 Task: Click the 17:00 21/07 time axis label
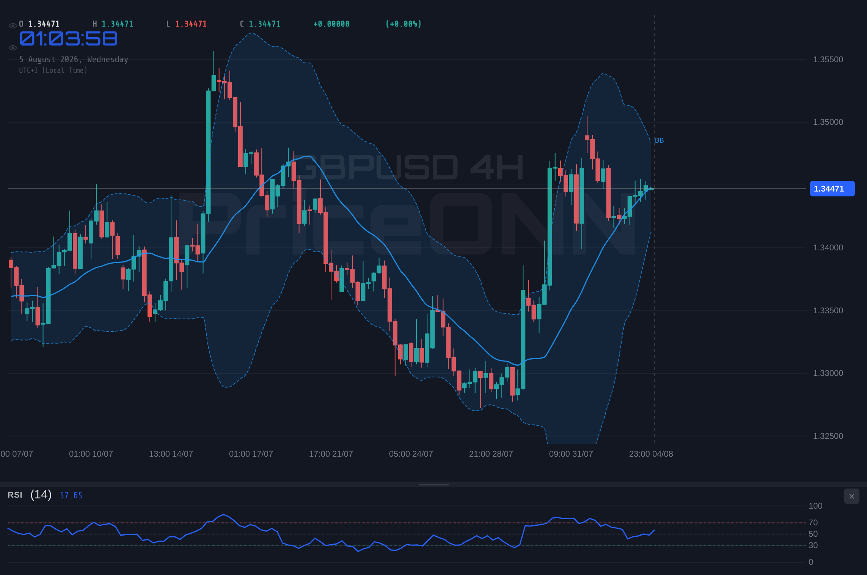331,454
